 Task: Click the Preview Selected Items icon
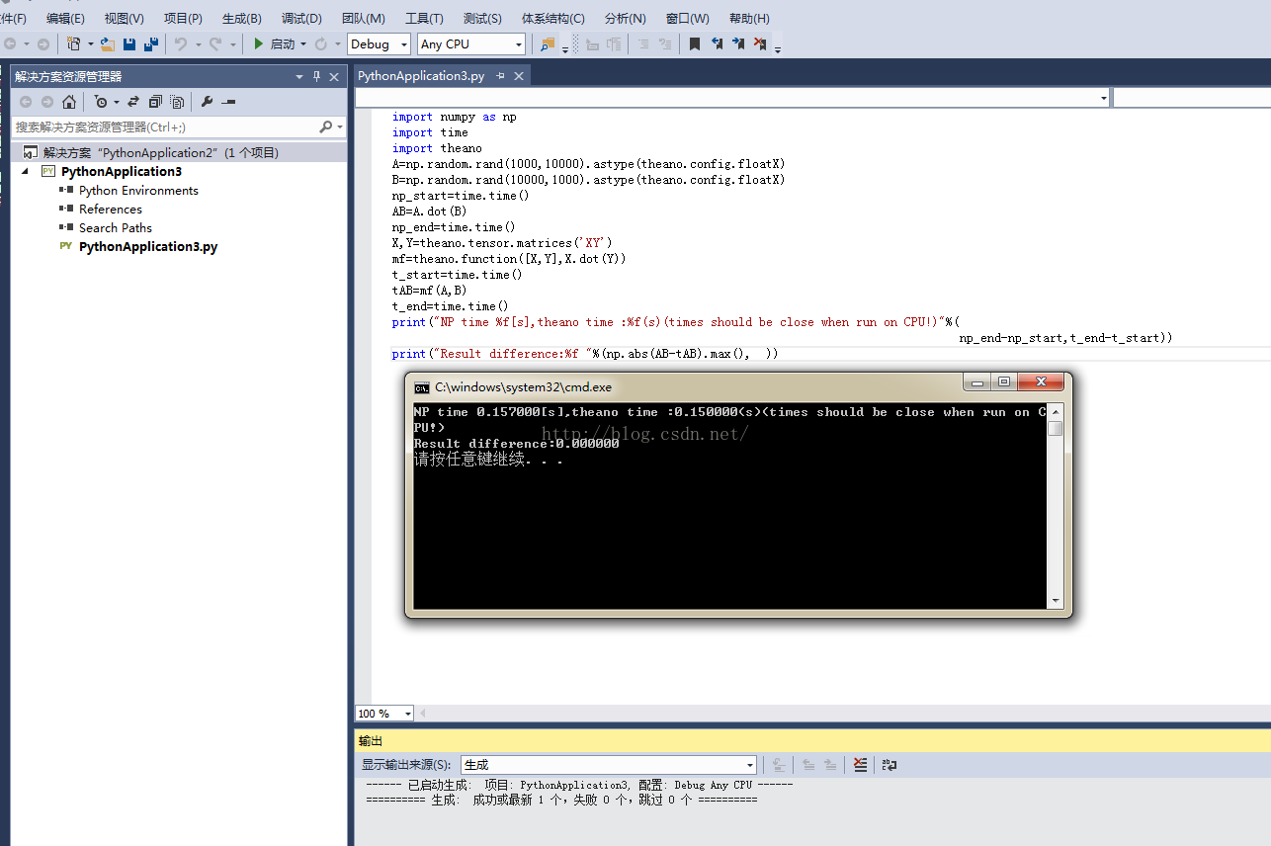229,102
